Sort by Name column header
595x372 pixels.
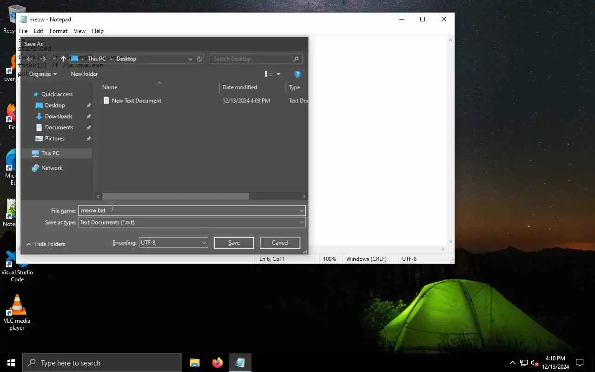[x=110, y=87]
